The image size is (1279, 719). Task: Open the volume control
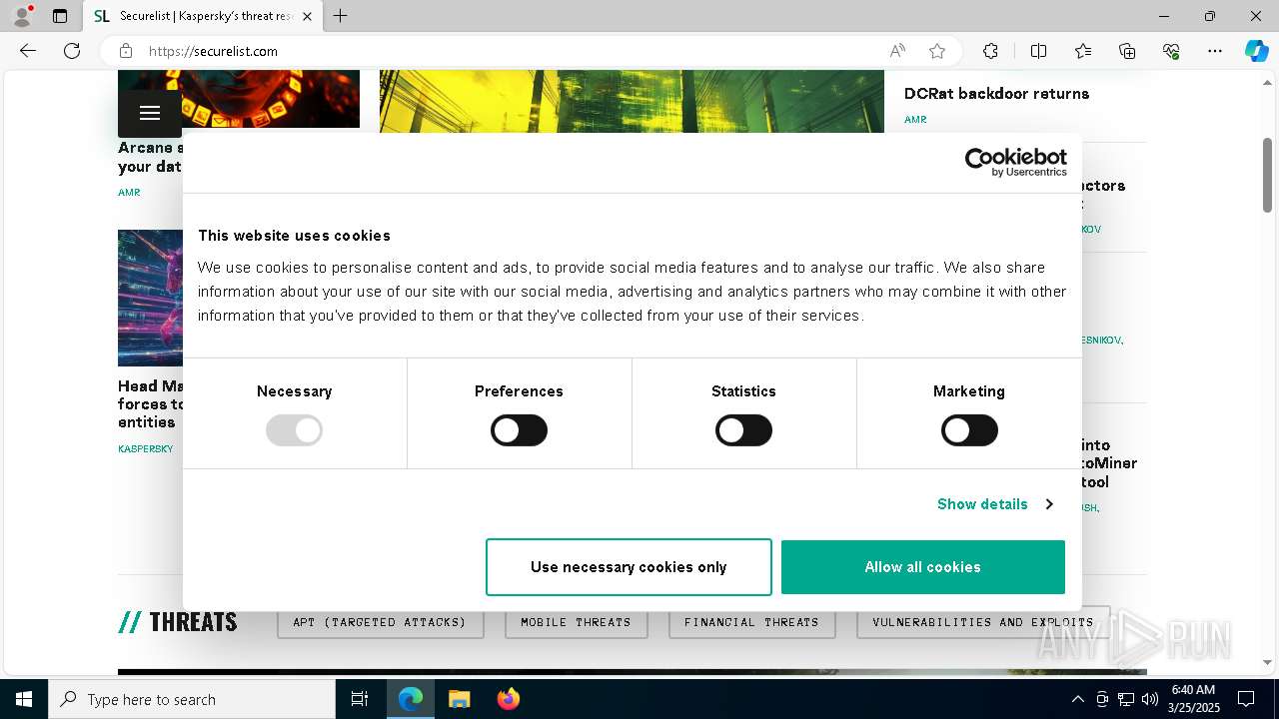tap(1150, 699)
